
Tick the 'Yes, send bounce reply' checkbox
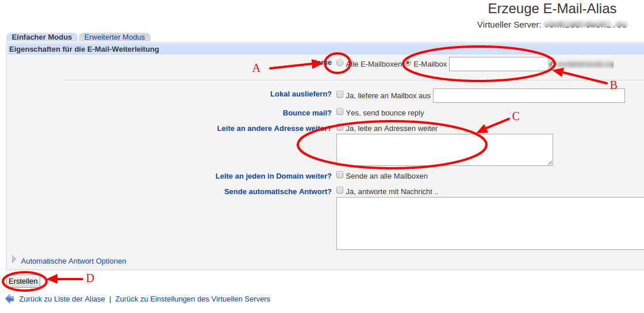pos(340,112)
